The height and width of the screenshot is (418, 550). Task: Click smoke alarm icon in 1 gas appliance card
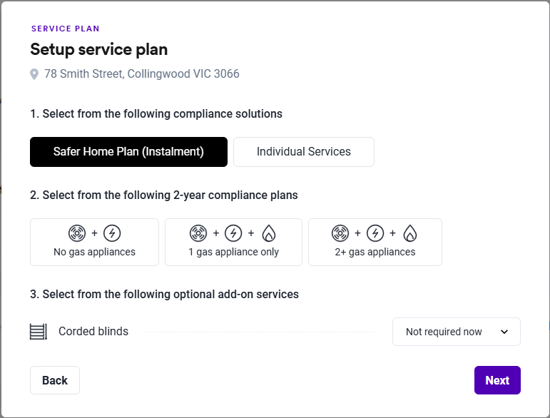pyautogui.click(x=198, y=233)
